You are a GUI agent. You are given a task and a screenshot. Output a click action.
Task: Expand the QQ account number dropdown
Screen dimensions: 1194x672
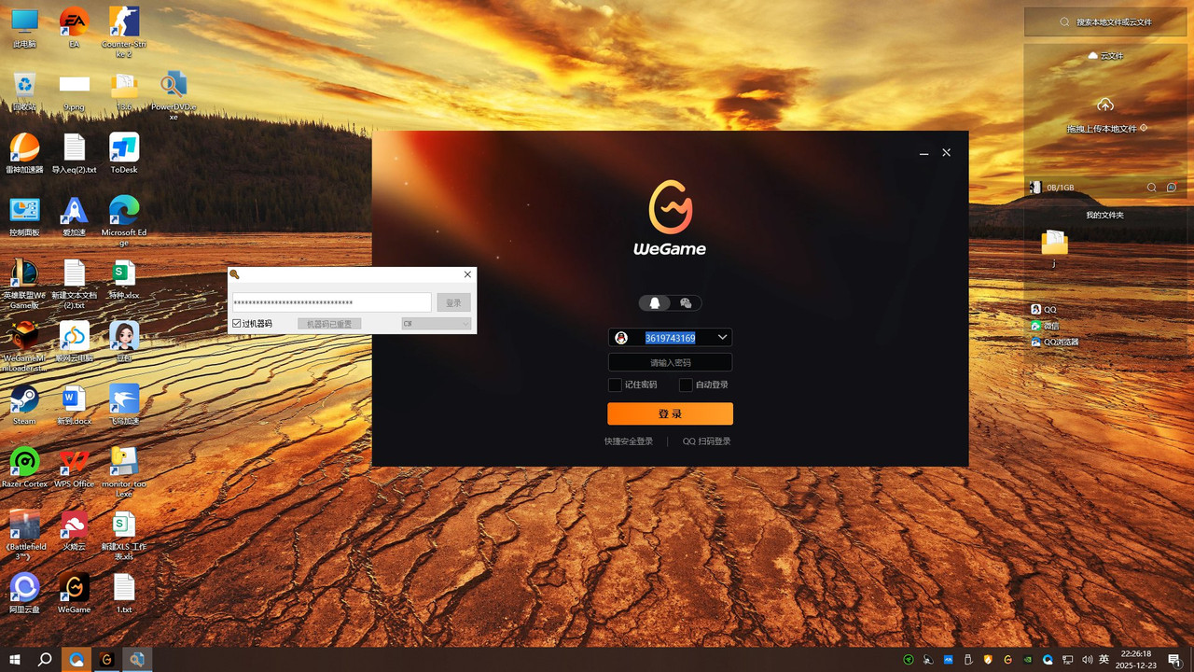click(722, 337)
